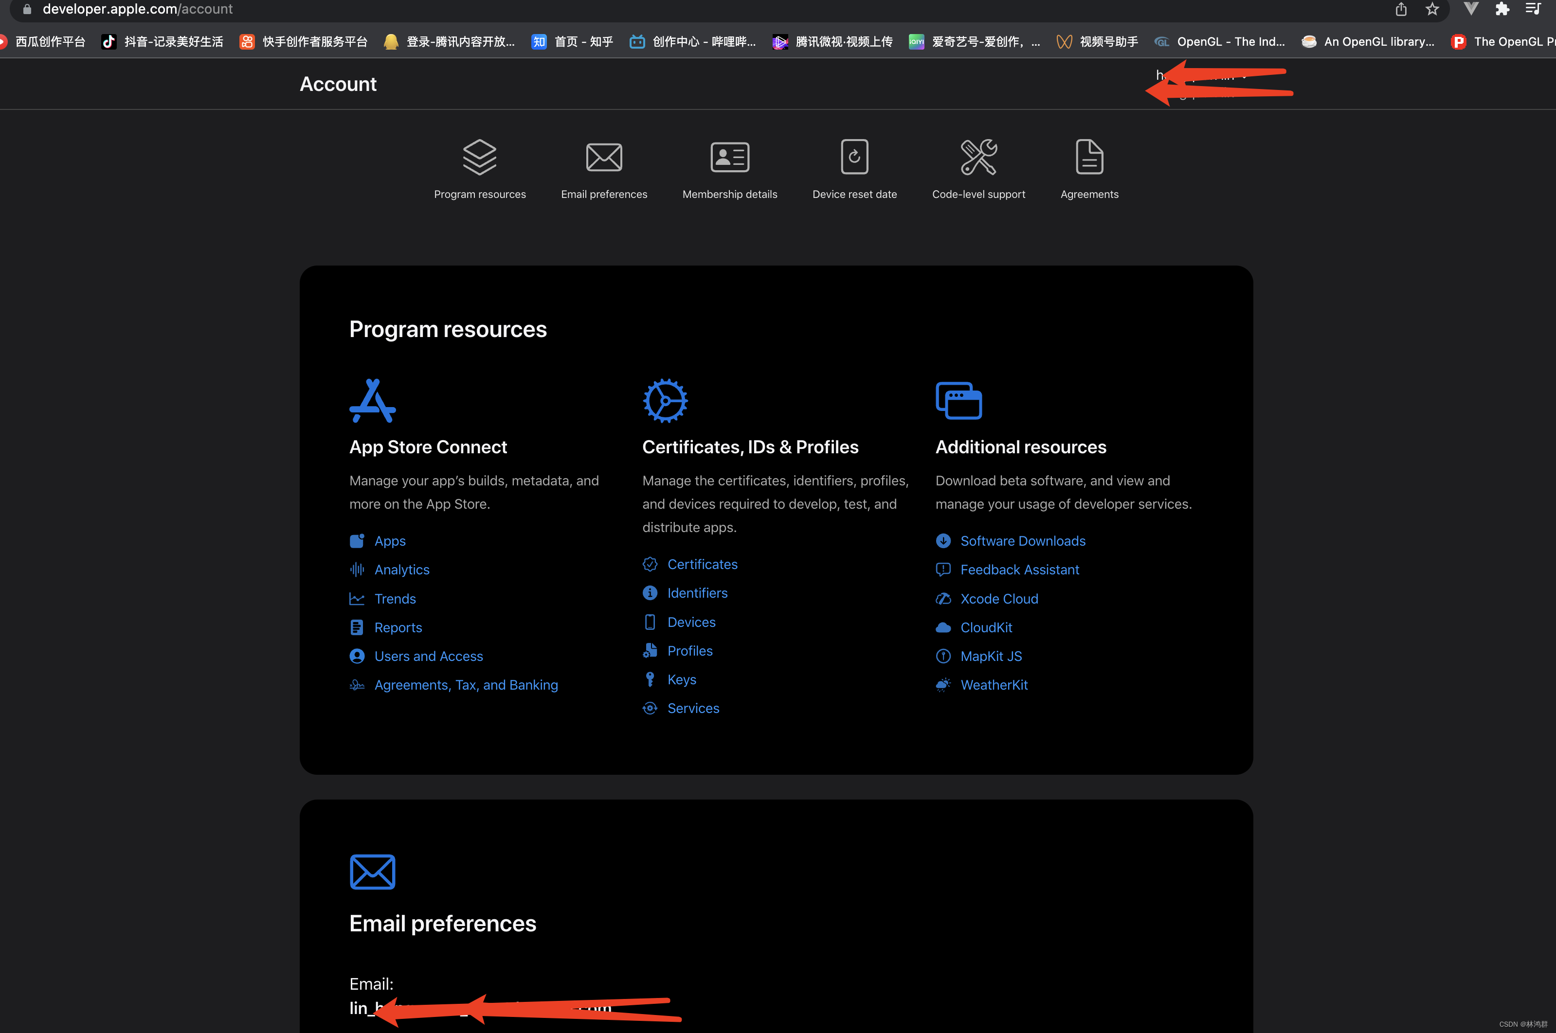Viewport: 1556px width, 1033px height.
Task: Select the Code-level support tools icon
Action: pyautogui.click(x=978, y=158)
